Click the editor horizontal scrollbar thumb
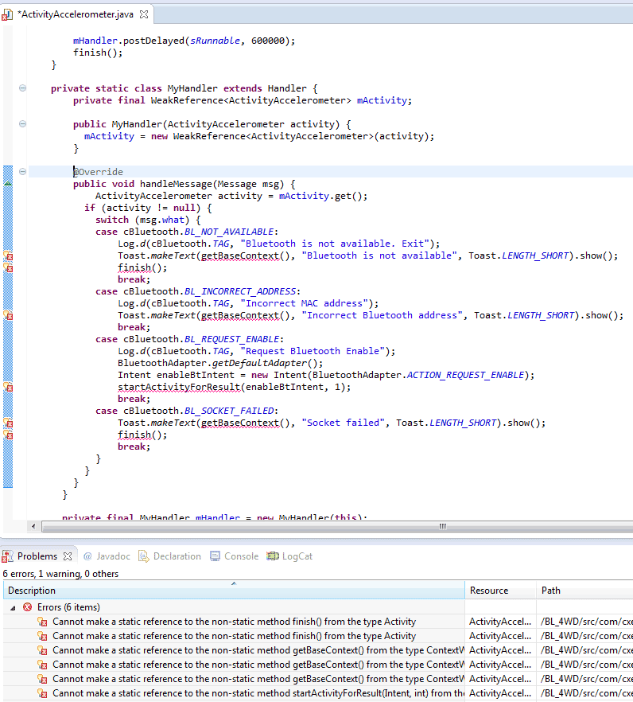Screen dimensions: 633x702 [337, 527]
